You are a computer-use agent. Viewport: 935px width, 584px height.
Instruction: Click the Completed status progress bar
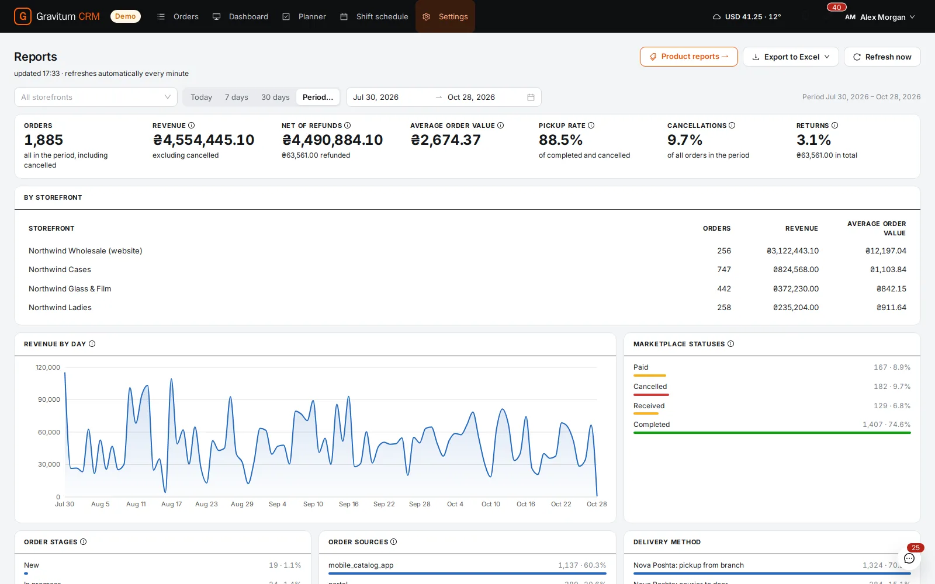[x=772, y=433]
